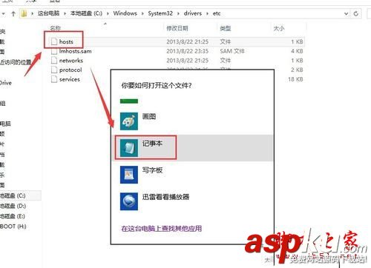
Task: Sort by 大小 column header
Action: (278, 28)
